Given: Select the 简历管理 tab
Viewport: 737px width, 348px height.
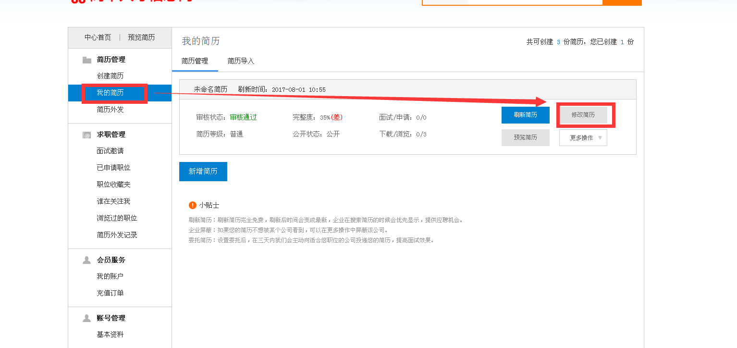Looking at the screenshot, I should 195,61.
